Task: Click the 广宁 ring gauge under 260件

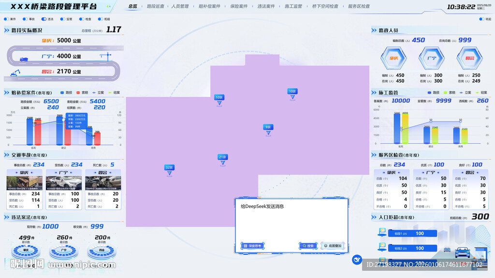Action: pos(64,251)
